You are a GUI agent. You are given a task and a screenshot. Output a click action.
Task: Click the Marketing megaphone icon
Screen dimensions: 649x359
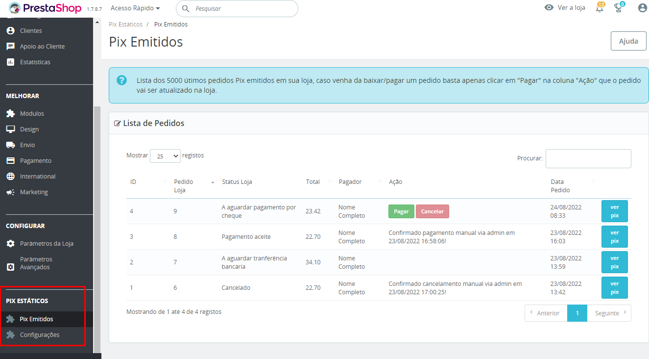(x=10, y=192)
